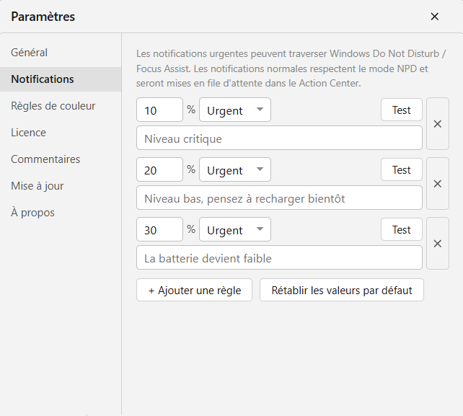Go to Règles de couleur section
Image resolution: width=463 pixels, height=416 pixels.
point(61,106)
